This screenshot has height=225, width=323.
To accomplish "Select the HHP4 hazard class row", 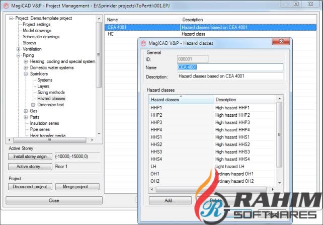I will point(212,130).
